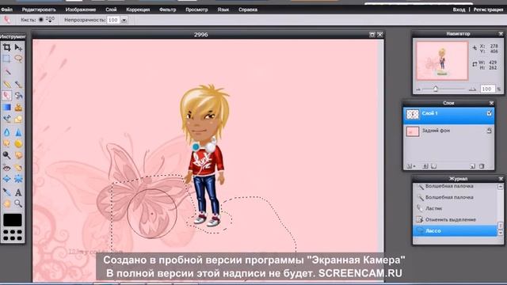Select the Color Replace tool
The width and height of the screenshot is (507, 285).
point(7,119)
